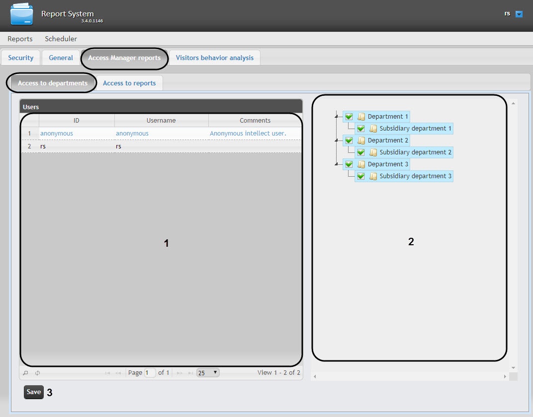Collapse the Department 3 tree node
Screen dimensions: 533x417
[x=337, y=163]
